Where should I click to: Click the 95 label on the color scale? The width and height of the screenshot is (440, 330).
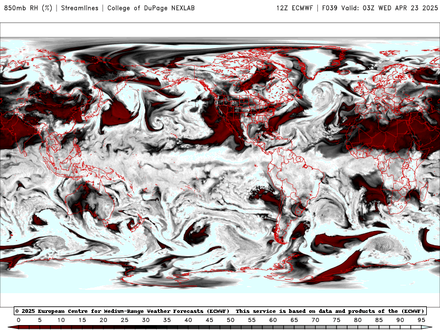tap(421, 320)
